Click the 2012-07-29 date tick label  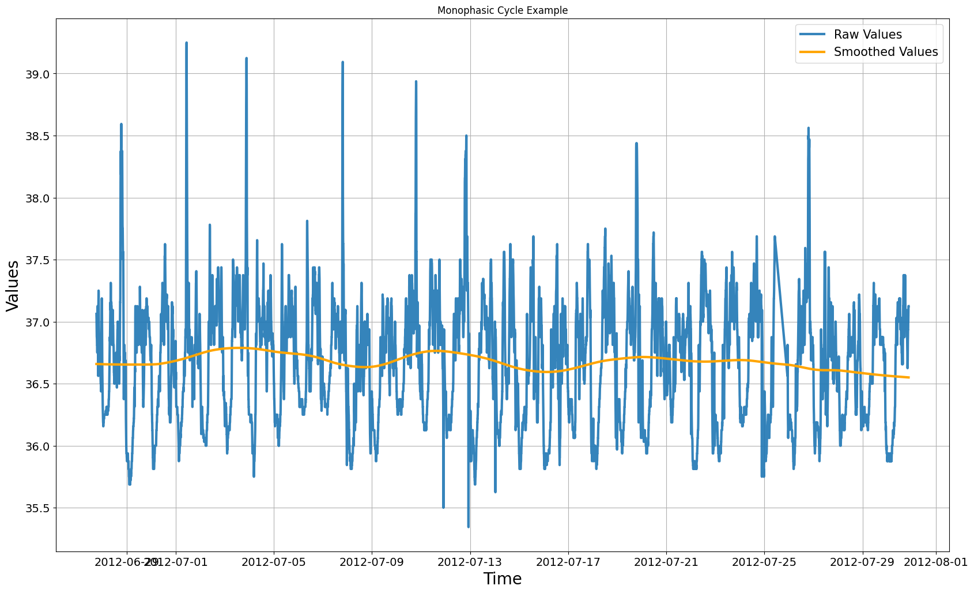pyautogui.click(x=863, y=561)
